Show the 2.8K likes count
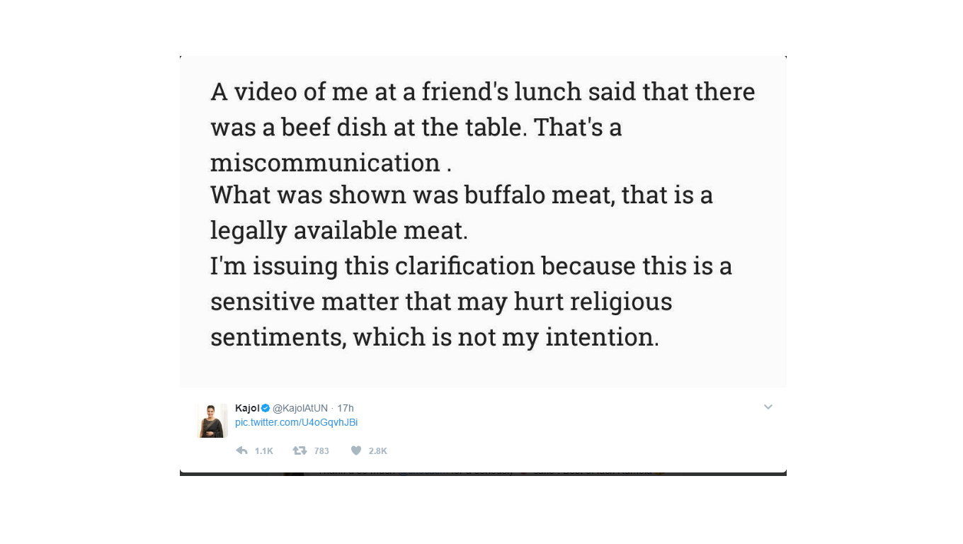Screen dimensions: 963x544 pos(377,451)
